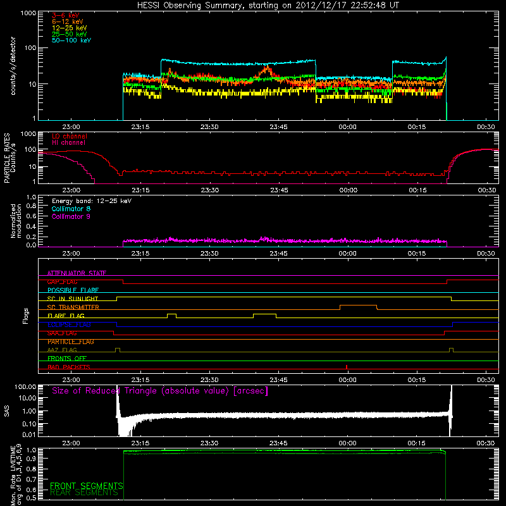Image resolution: width=506 pixels, height=506 pixels.
Task: Click the 23:45 tick label under particle rates panel
Action: point(279,190)
